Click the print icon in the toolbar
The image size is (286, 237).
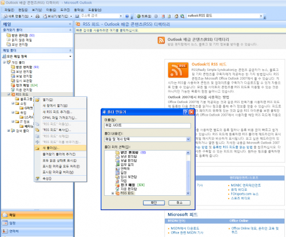(38, 16)
